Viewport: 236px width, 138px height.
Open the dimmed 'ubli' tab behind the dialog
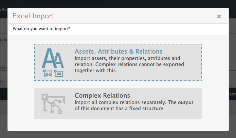pyautogui.click(x=4, y=67)
